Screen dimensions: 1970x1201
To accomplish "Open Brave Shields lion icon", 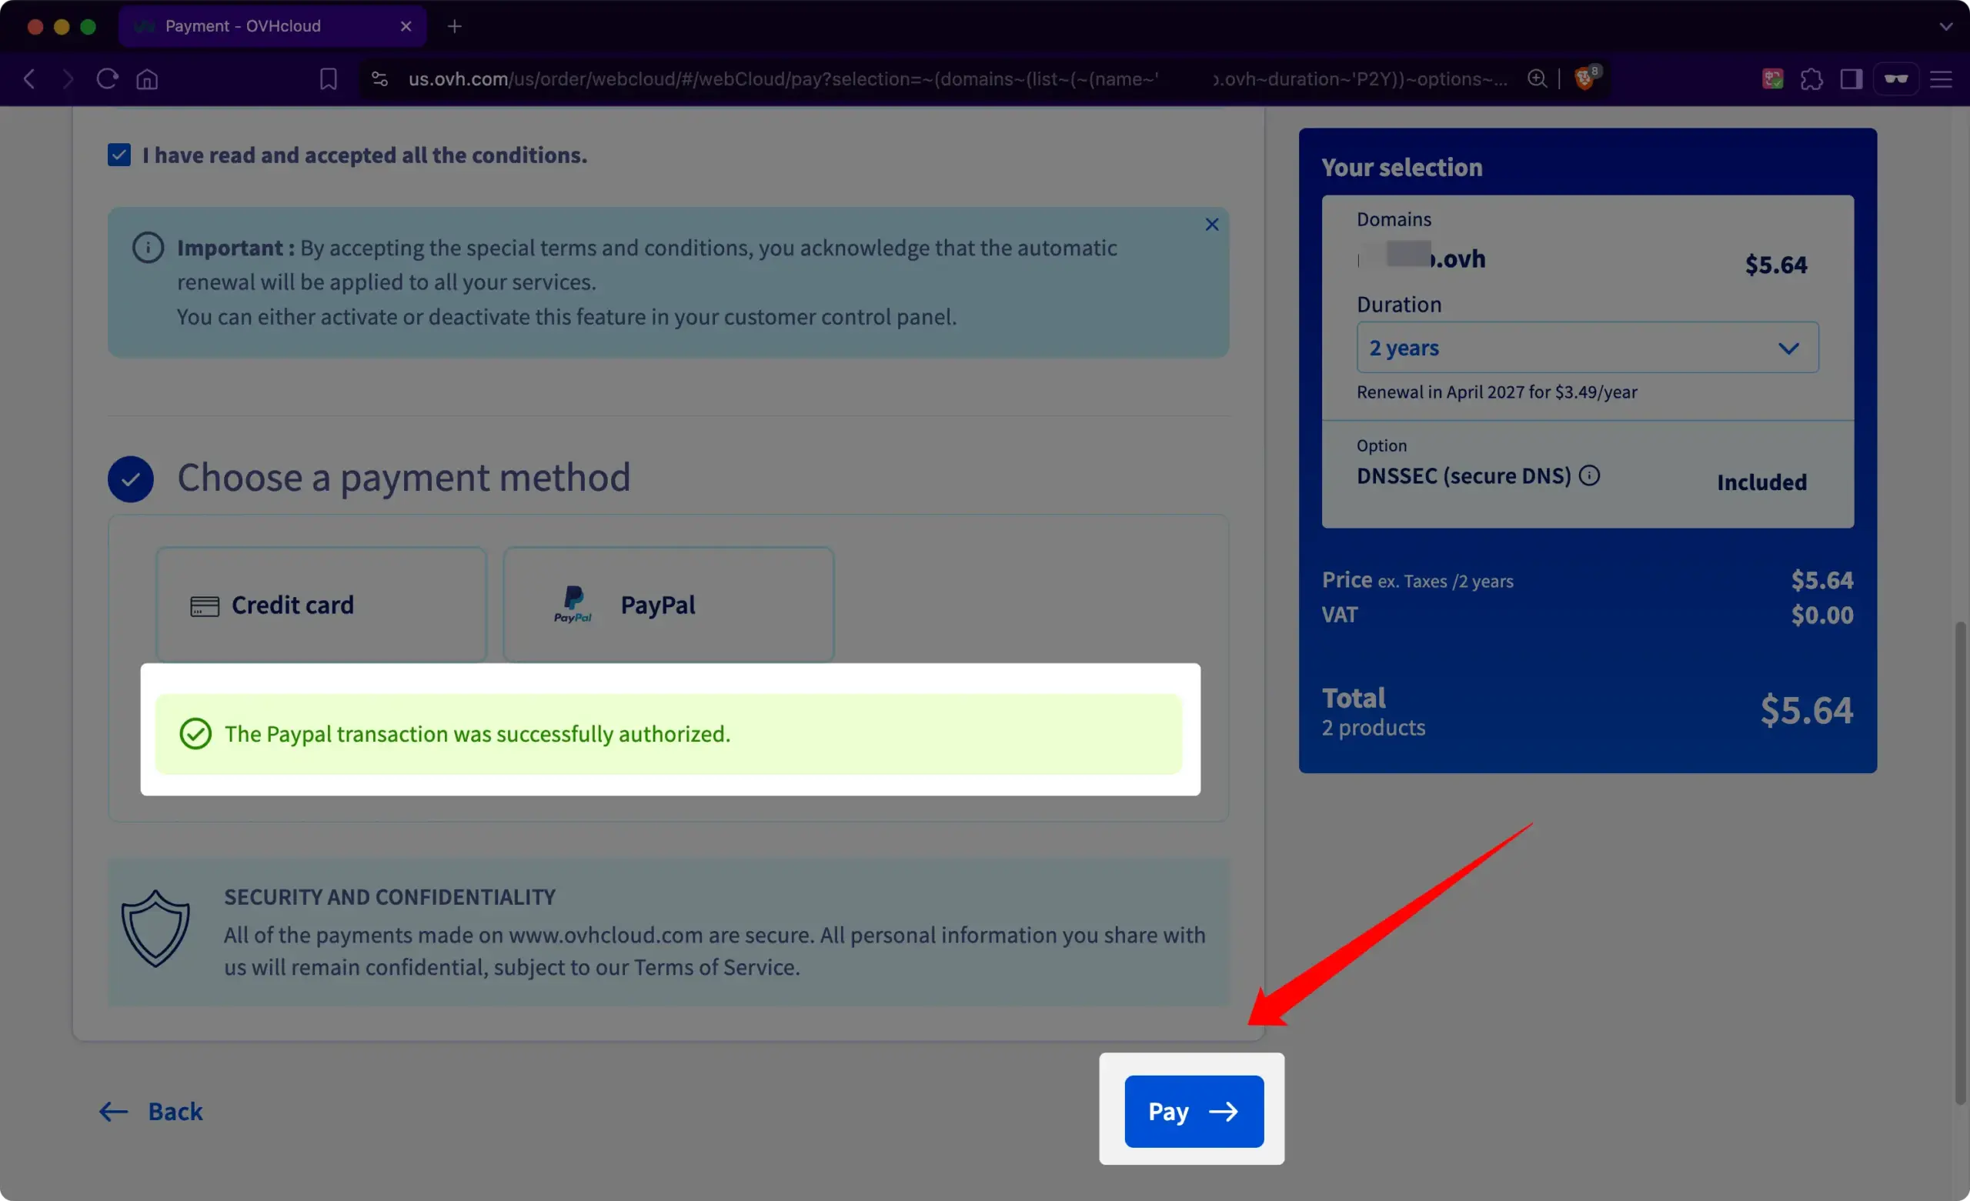I will tap(1584, 78).
